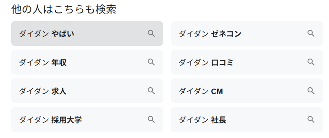Click the ダイダン CM suggestion text

201,91
